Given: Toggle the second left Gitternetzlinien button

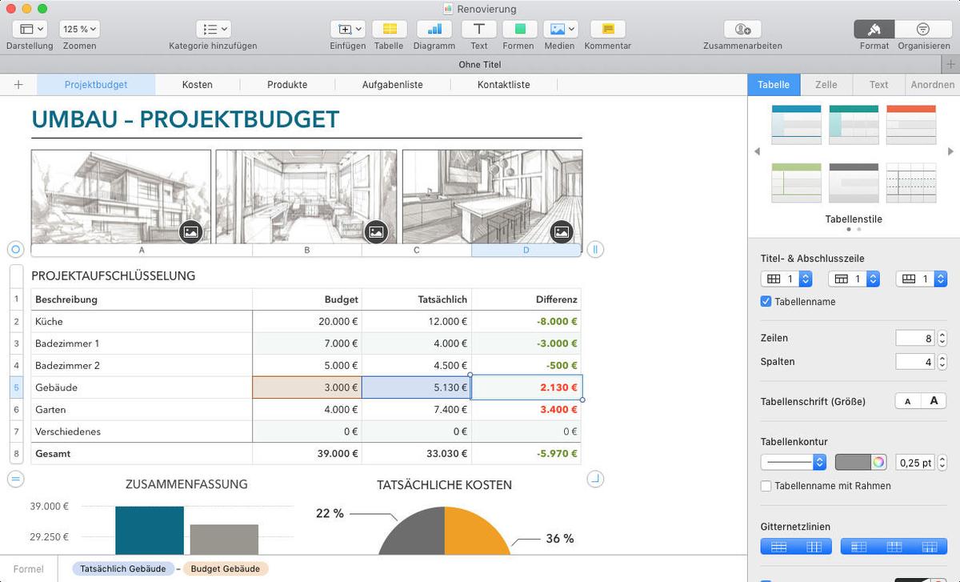Looking at the screenshot, I should click(814, 547).
